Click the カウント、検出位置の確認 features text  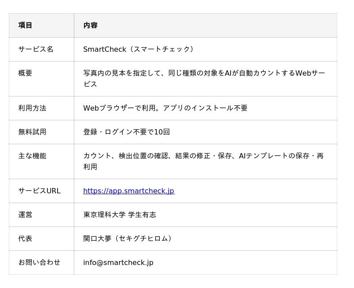204,161
